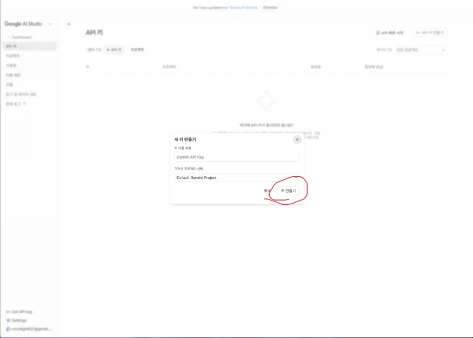Open the Terms of Service link

(x=244, y=7)
